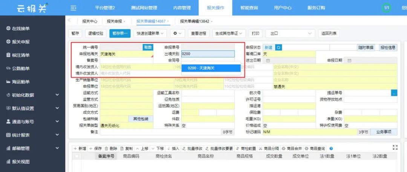Image resolution: width=407 pixels, height=172 pixels.
Task: Click the circular 1/1 indicator in header
Action: click(387, 8)
